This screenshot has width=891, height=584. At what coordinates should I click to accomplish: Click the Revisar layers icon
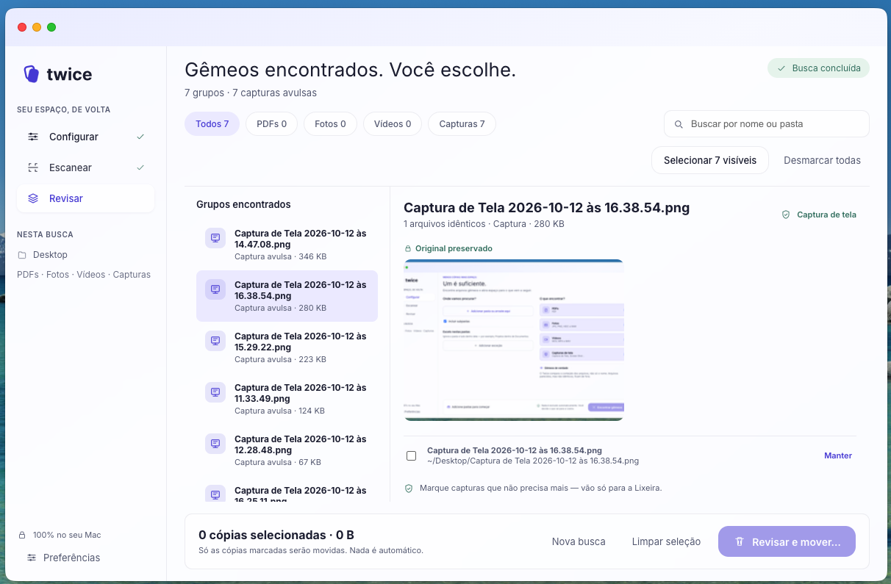(33, 198)
